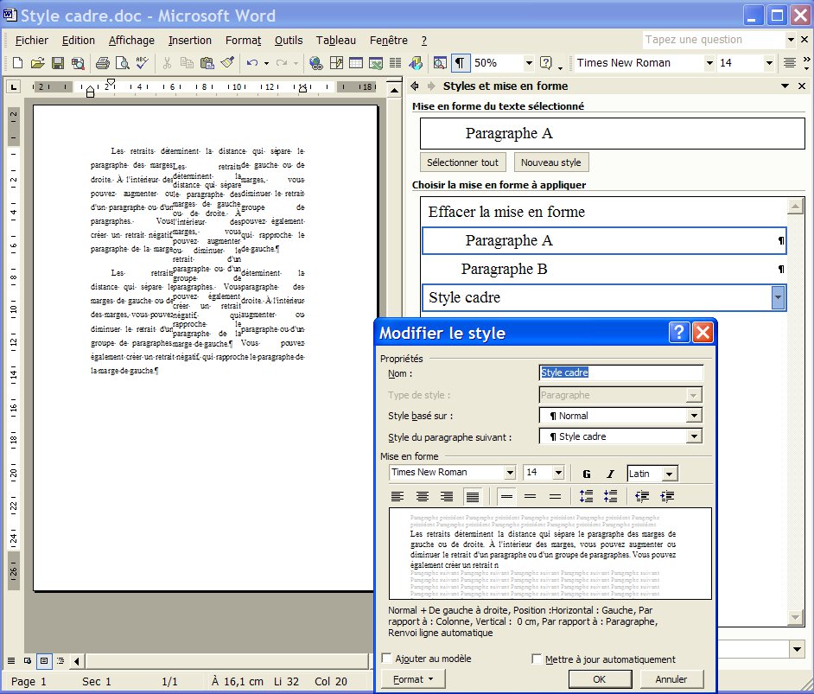The height and width of the screenshot is (694, 814).
Task: Switch to Normal view icon at bottom left
Action: (x=11, y=661)
